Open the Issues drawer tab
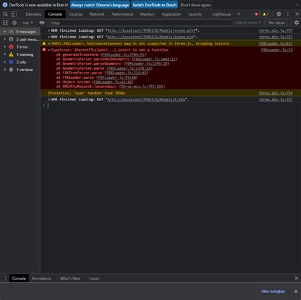This screenshot has width=301, height=300. [x=94, y=278]
